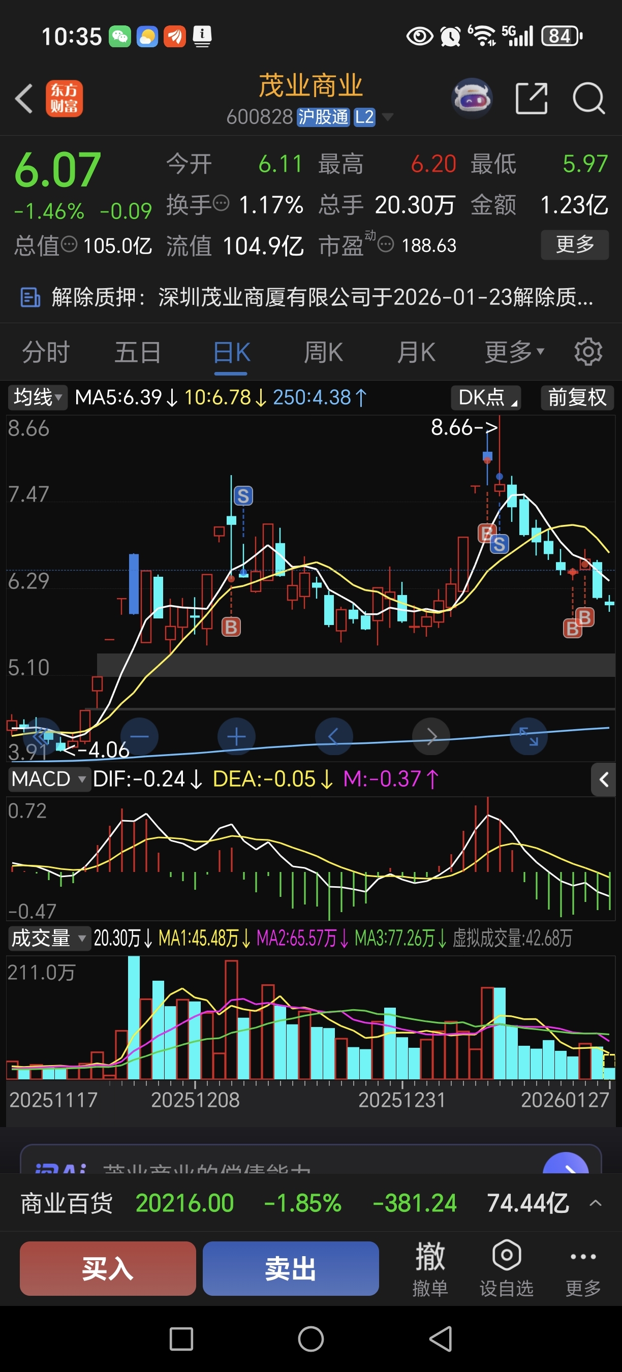Switch to 周K tab
This screenshot has width=622, height=1372.
point(323,352)
